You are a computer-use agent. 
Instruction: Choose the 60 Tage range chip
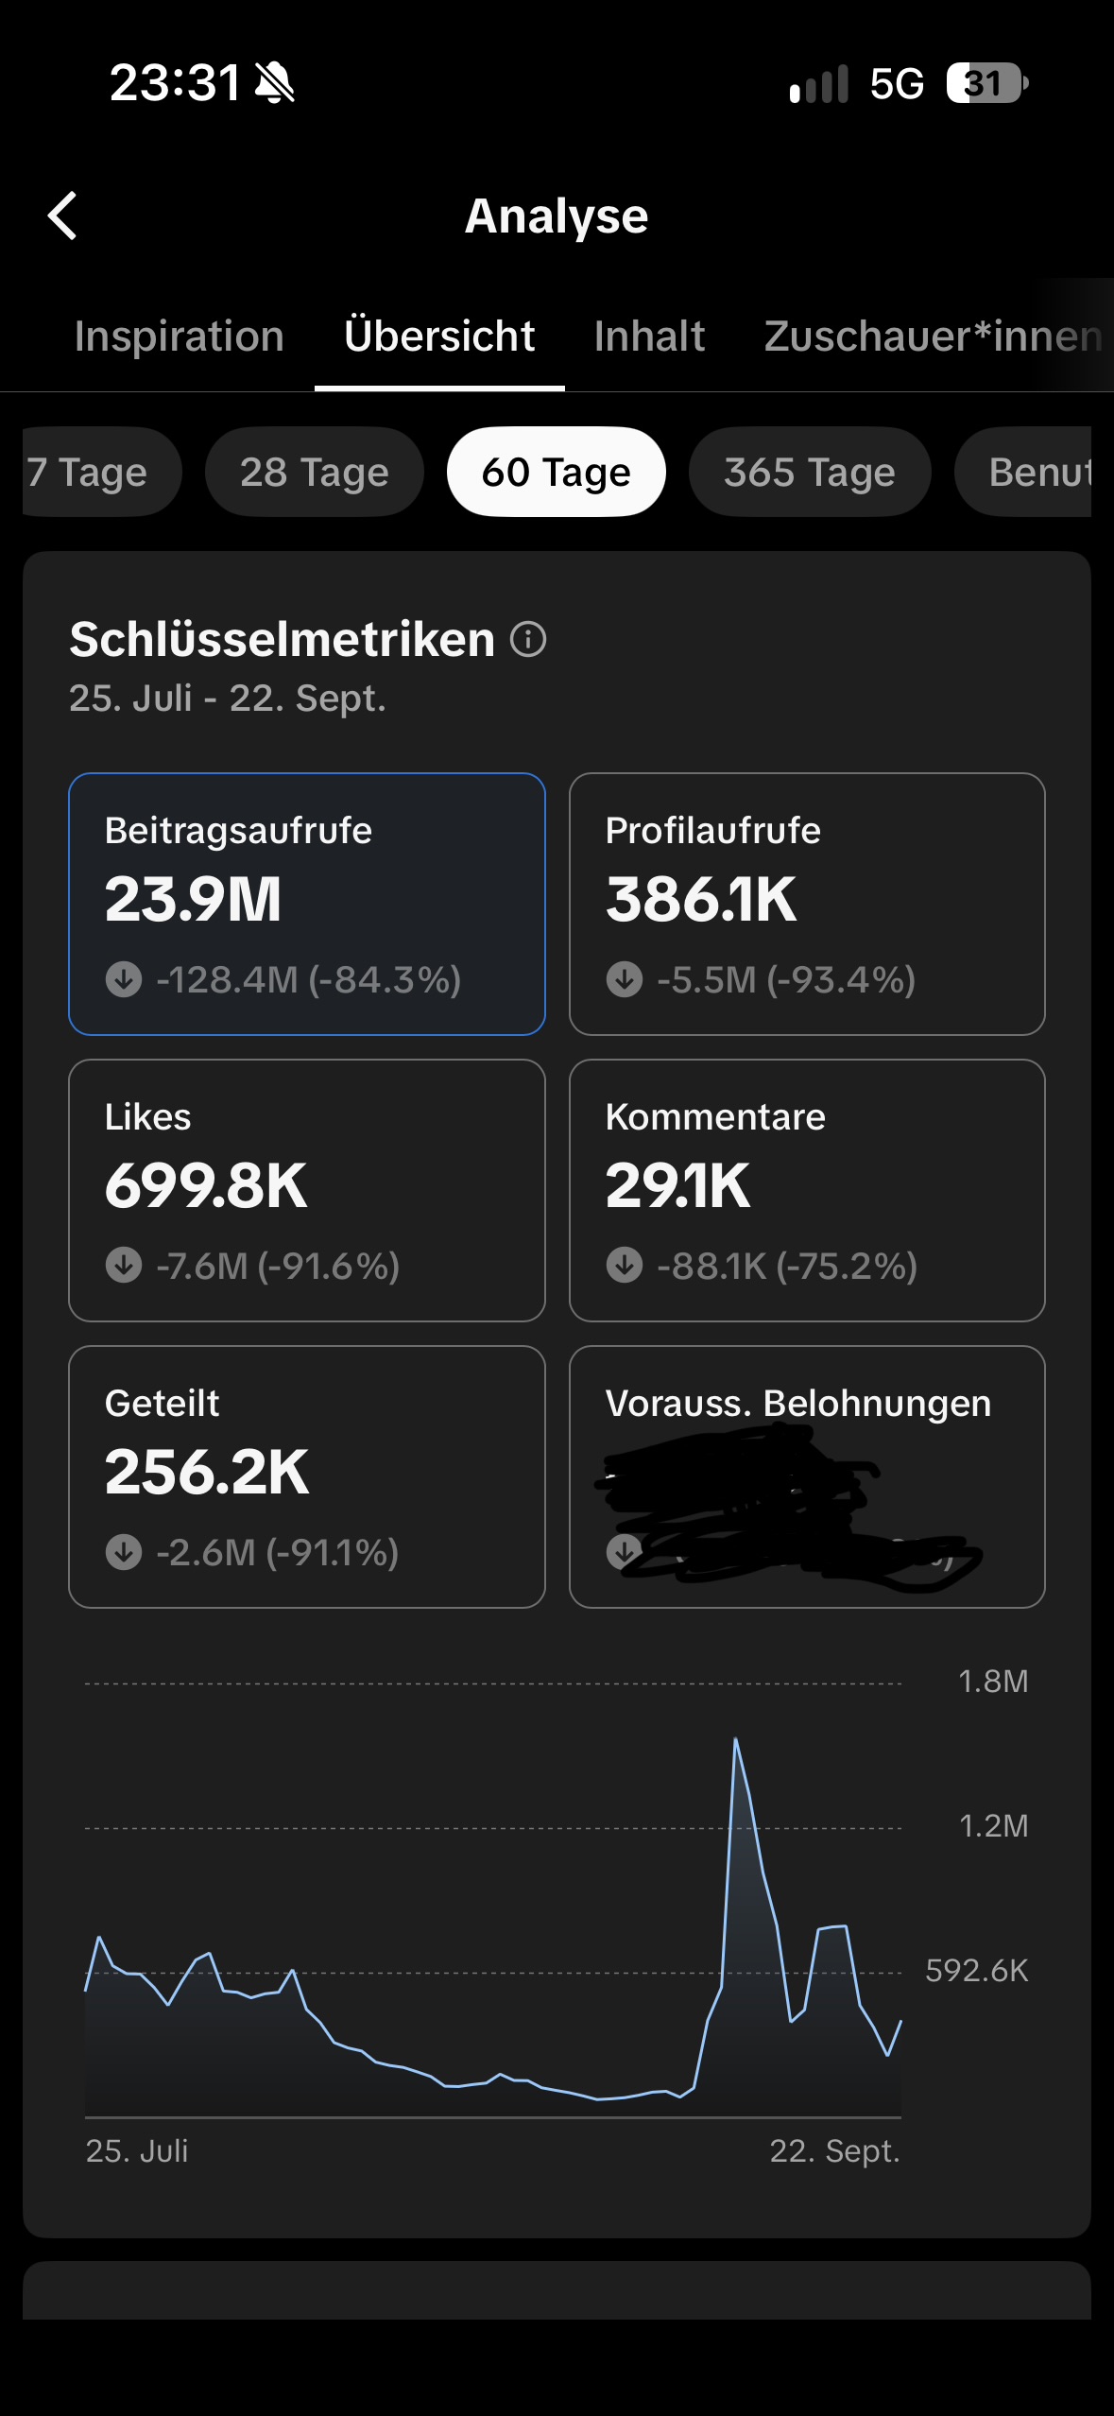557,472
